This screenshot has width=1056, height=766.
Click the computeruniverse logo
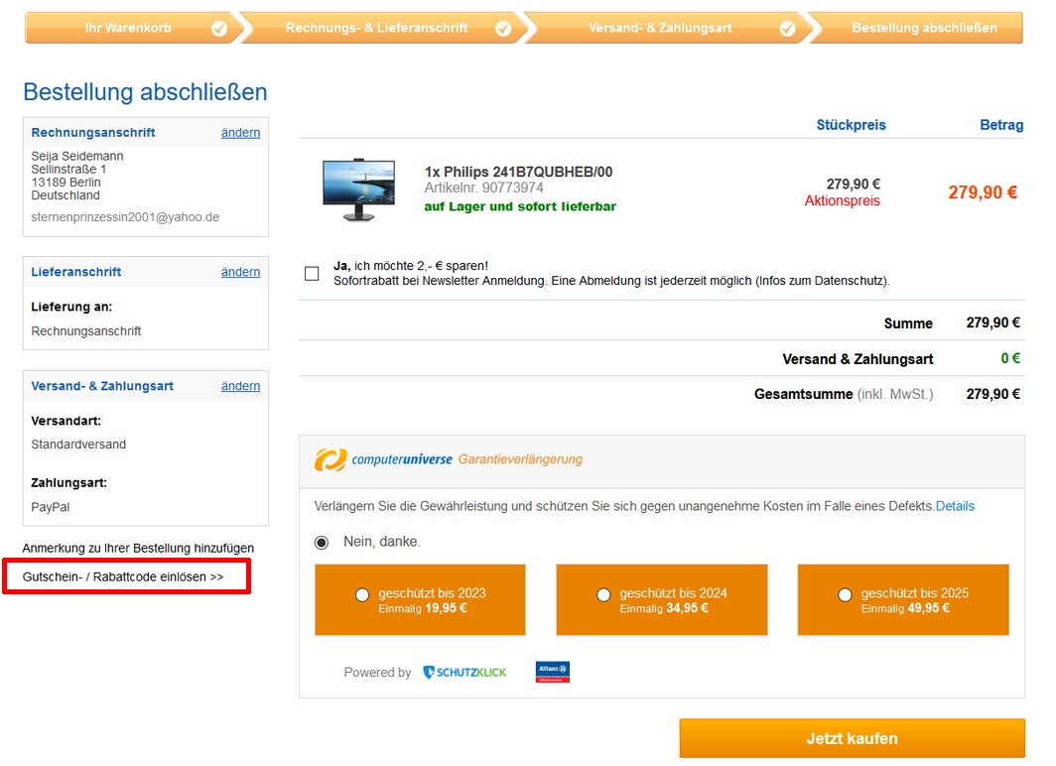coord(384,459)
